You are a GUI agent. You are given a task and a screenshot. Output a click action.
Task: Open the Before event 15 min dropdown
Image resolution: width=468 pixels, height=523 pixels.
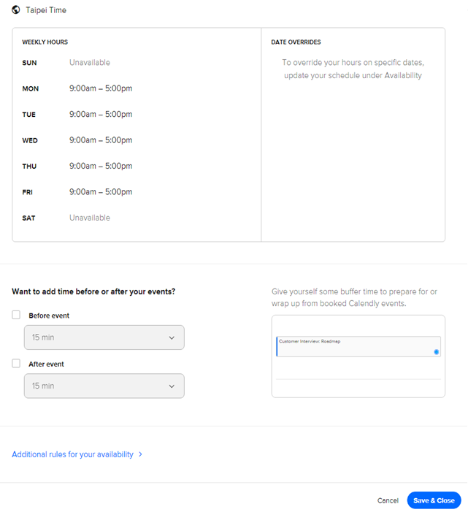(x=104, y=337)
